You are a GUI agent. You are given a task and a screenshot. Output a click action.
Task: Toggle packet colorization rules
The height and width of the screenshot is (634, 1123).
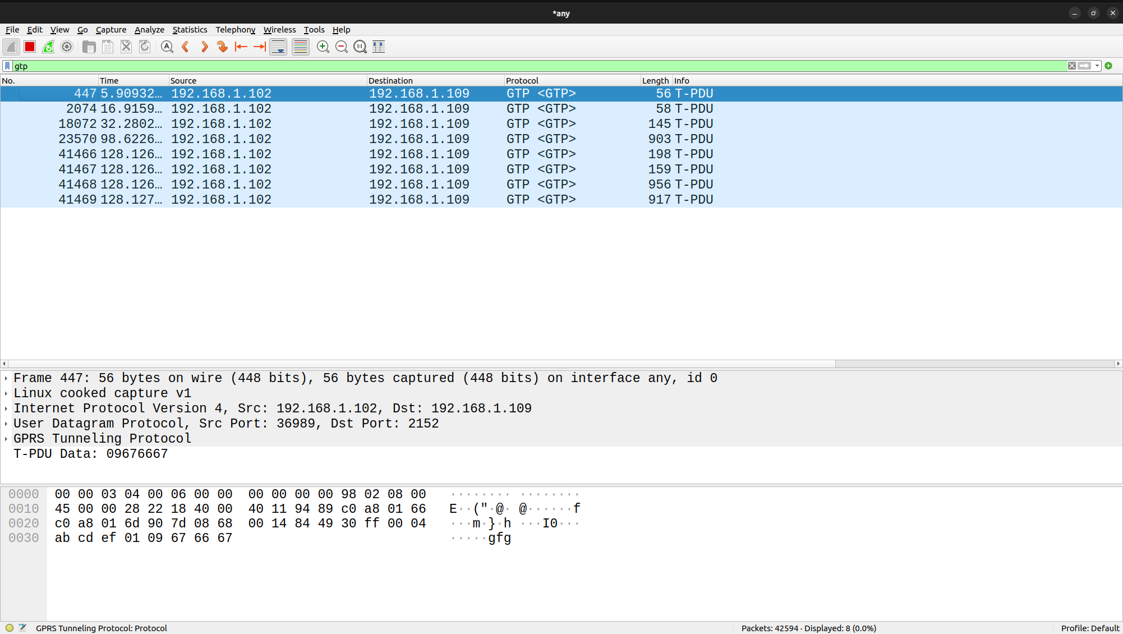tap(301, 47)
